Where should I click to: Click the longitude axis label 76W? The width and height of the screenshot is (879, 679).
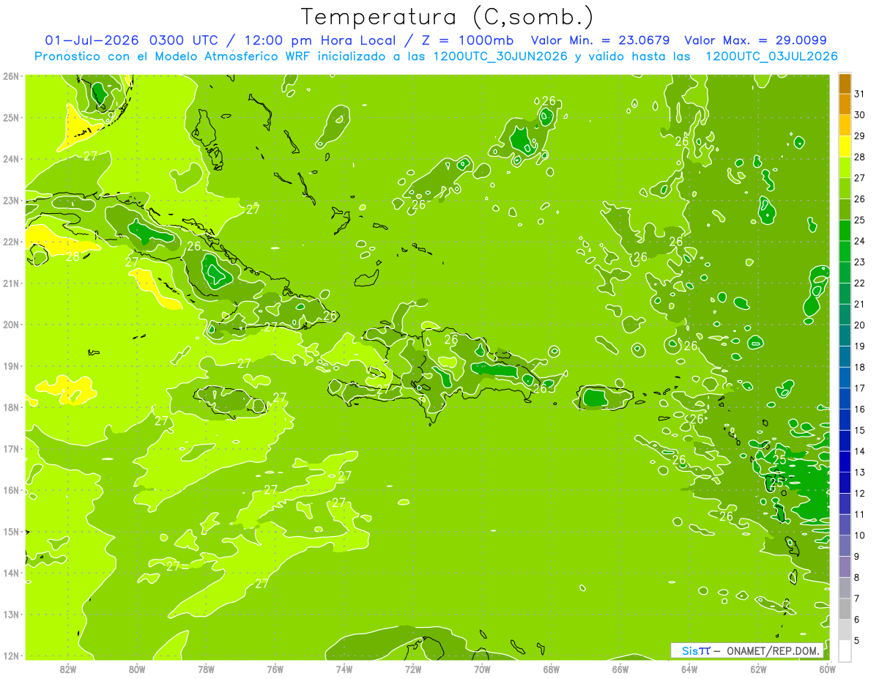[275, 669]
